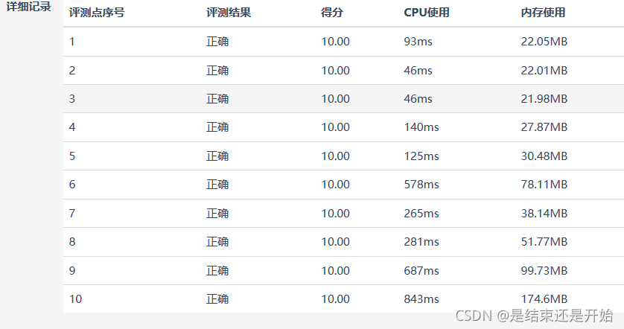Click the 687ms CPU value
Screen dimensions: 624x329
(421, 270)
